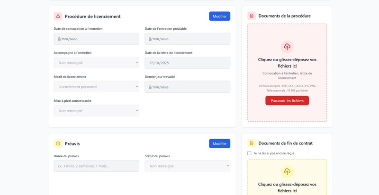Click the Date de convocation à l'entretien field
The height and width of the screenshot is (195, 379).
point(96,39)
